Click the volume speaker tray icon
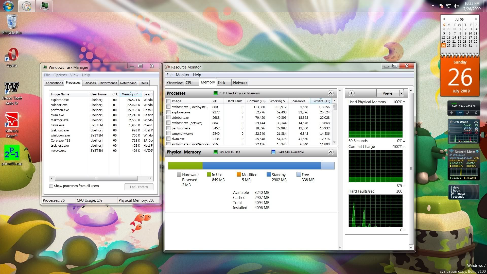This screenshot has width=487, height=274. coord(456,6)
